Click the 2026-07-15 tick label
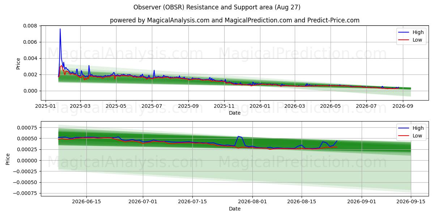This screenshot has height=217, width=434. coord(193,202)
